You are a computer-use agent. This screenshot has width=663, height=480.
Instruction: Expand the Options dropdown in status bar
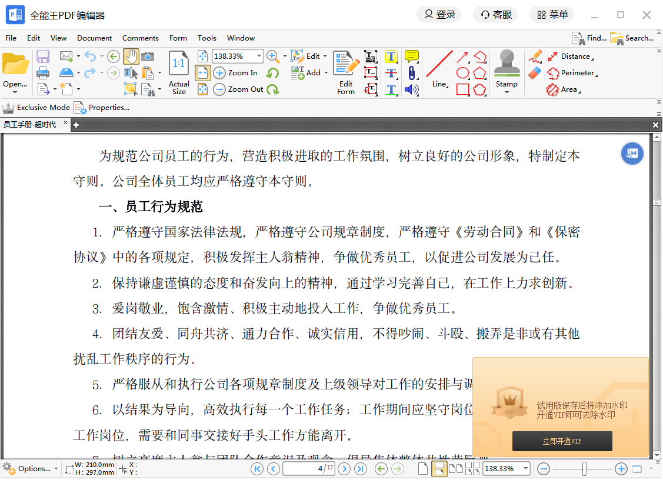(56, 469)
